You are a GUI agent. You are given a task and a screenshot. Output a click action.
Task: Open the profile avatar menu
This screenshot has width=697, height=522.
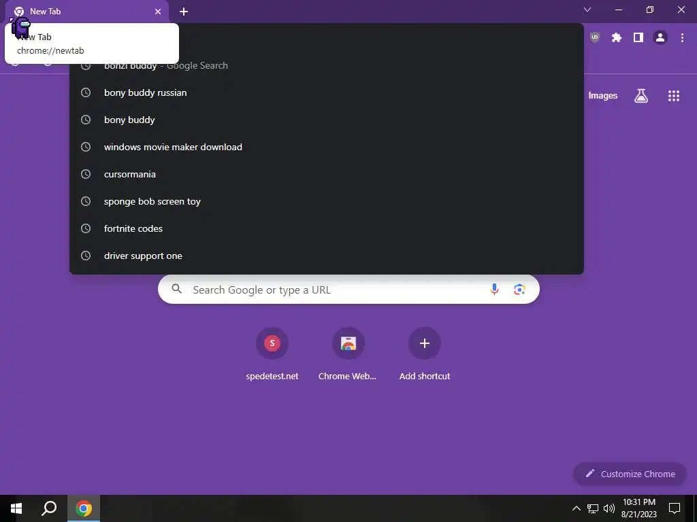(x=660, y=37)
